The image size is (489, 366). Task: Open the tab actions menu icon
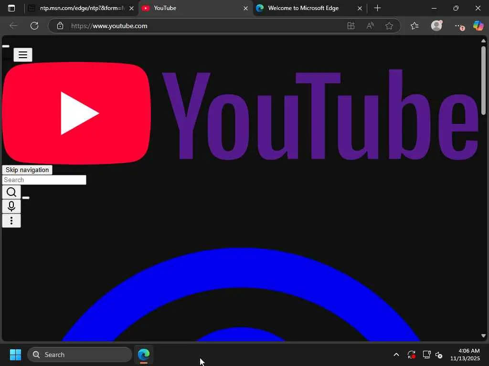coord(11,8)
